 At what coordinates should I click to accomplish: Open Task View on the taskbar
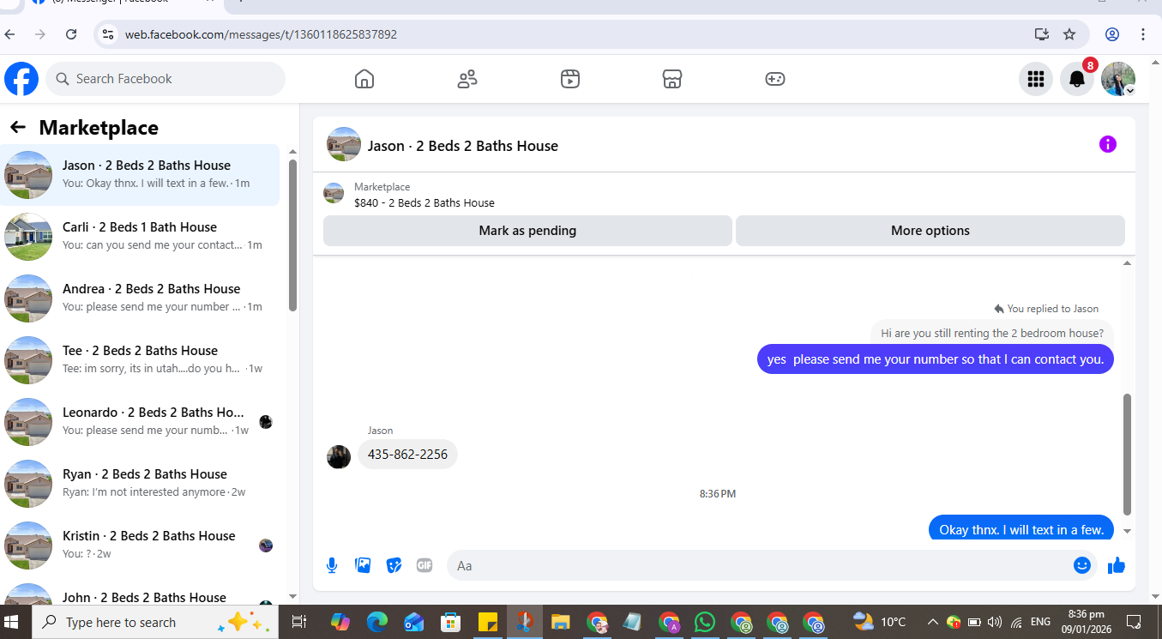tap(298, 622)
